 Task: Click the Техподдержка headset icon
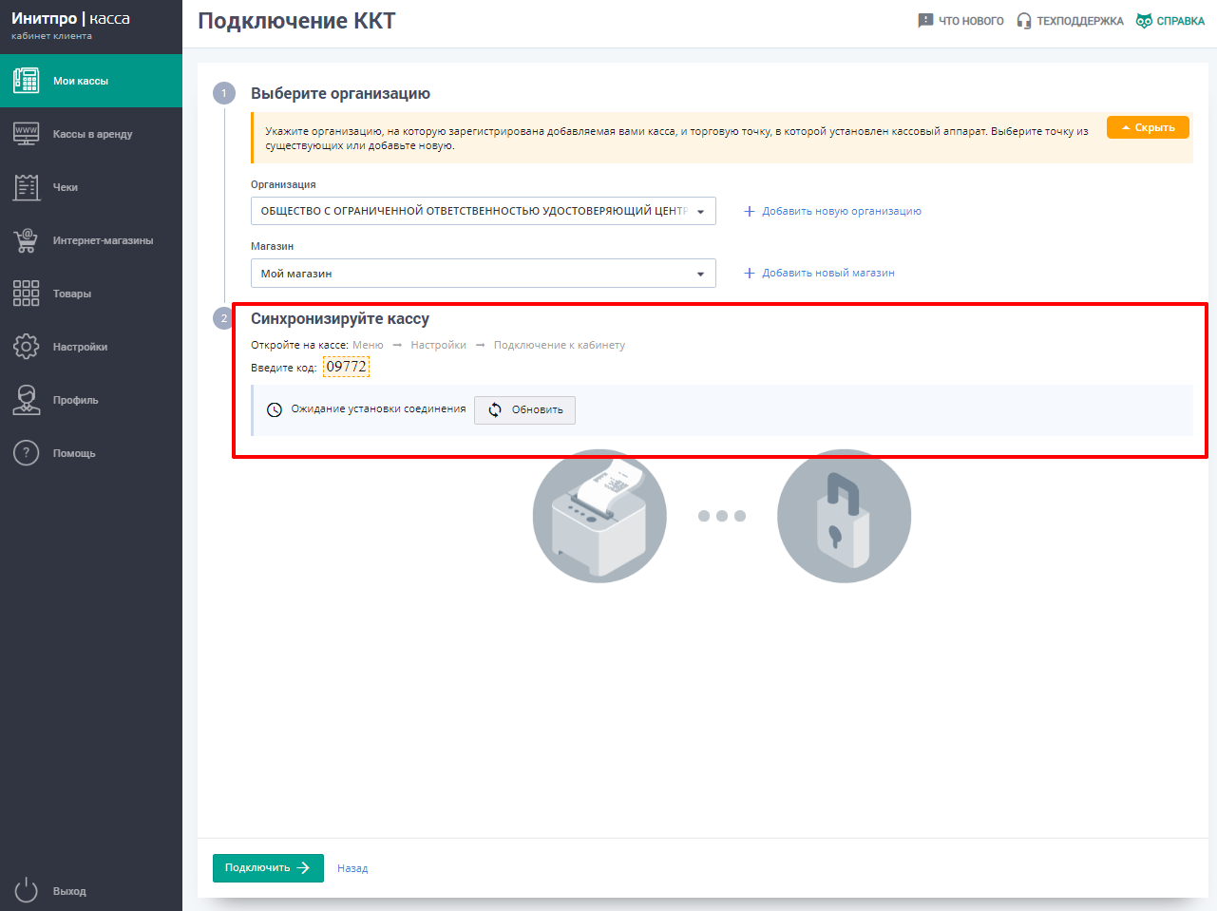[1024, 21]
